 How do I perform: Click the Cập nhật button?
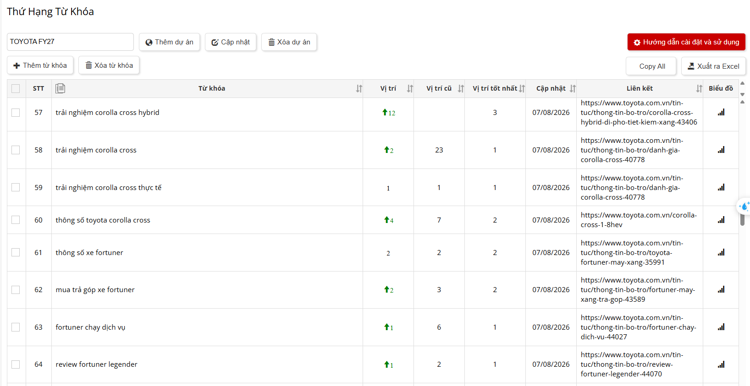[x=231, y=42]
